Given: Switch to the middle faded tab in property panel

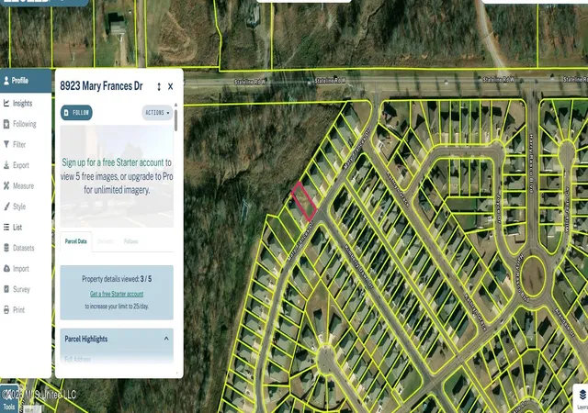Looking at the screenshot, I should tap(106, 241).
